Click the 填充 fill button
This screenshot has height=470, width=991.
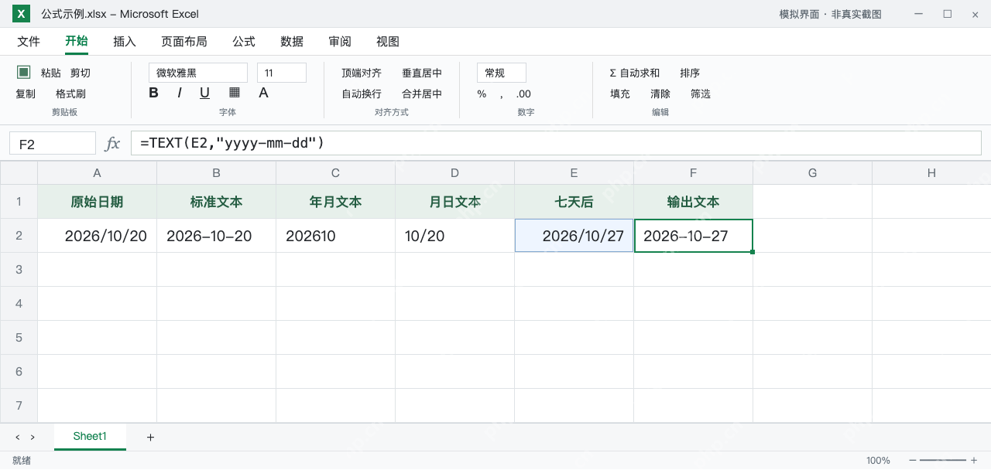[620, 94]
